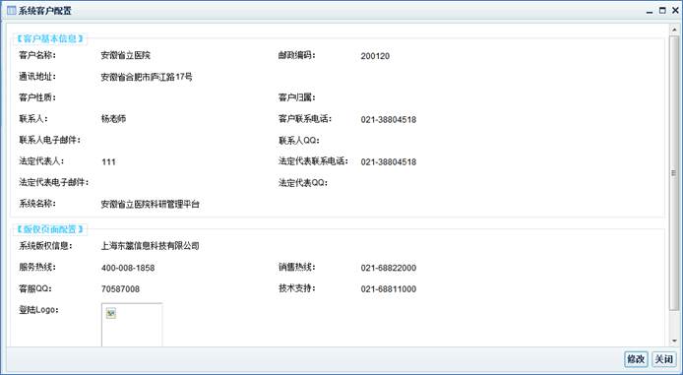Select the address 安徽省合肥市庐江路17号
The width and height of the screenshot is (683, 375).
point(147,77)
